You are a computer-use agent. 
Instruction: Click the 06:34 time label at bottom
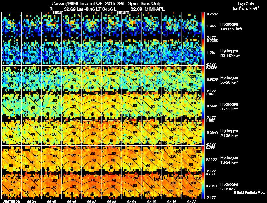coord(31,201)
